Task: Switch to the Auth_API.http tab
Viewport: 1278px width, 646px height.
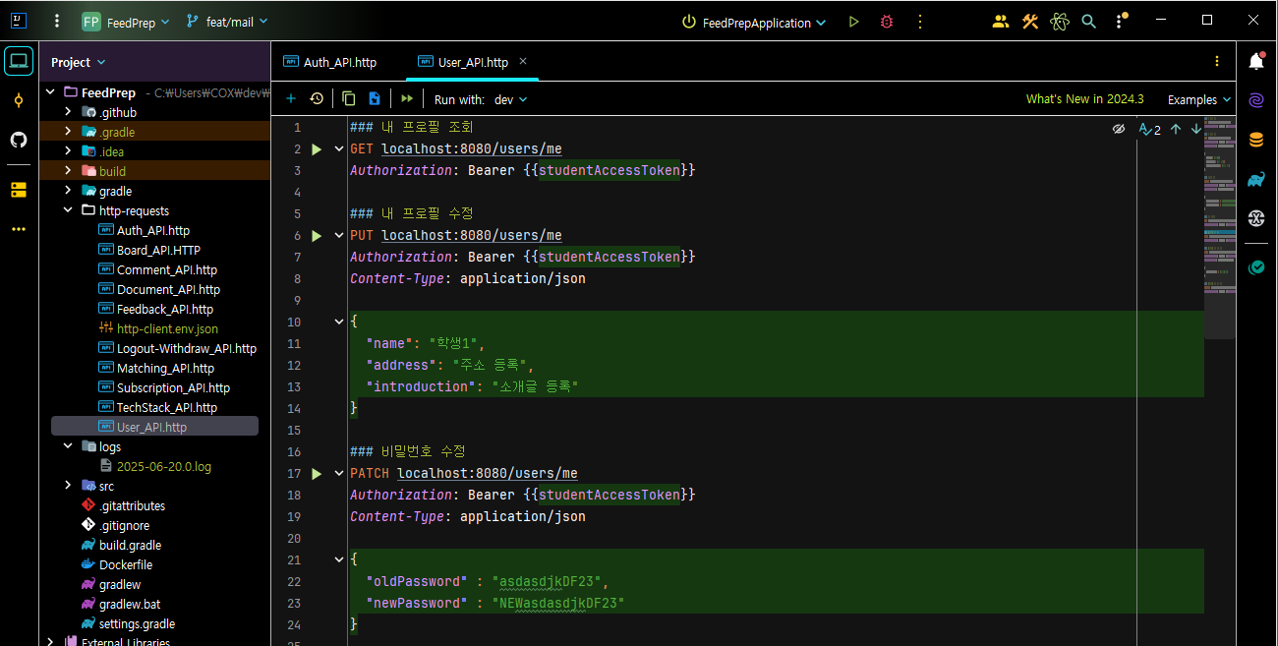Action: [x=330, y=62]
